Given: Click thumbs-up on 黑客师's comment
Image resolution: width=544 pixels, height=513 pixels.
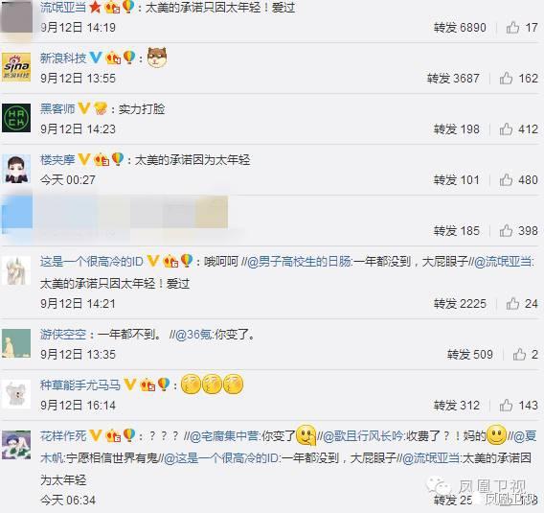Looking at the screenshot, I should (507, 128).
